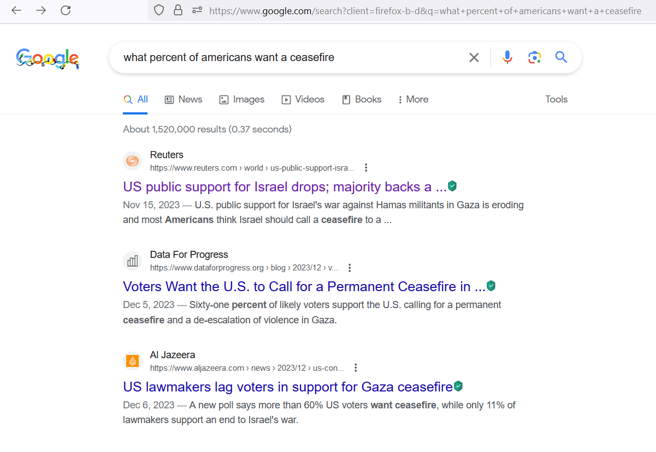Search by image with Google Lens icon
The image size is (656, 452).
point(534,57)
